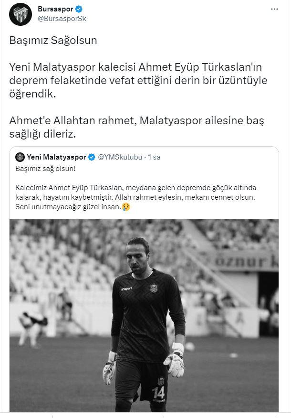
Task: Visit the @YMSkulubu handle
Action: [120, 157]
